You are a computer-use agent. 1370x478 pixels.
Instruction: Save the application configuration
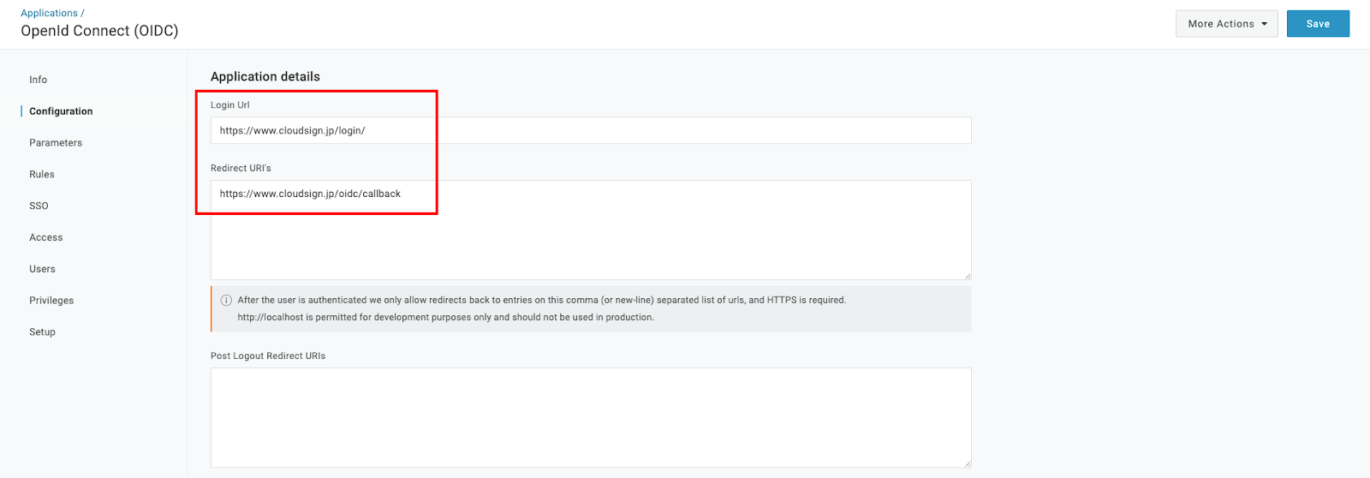click(1318, 24)
